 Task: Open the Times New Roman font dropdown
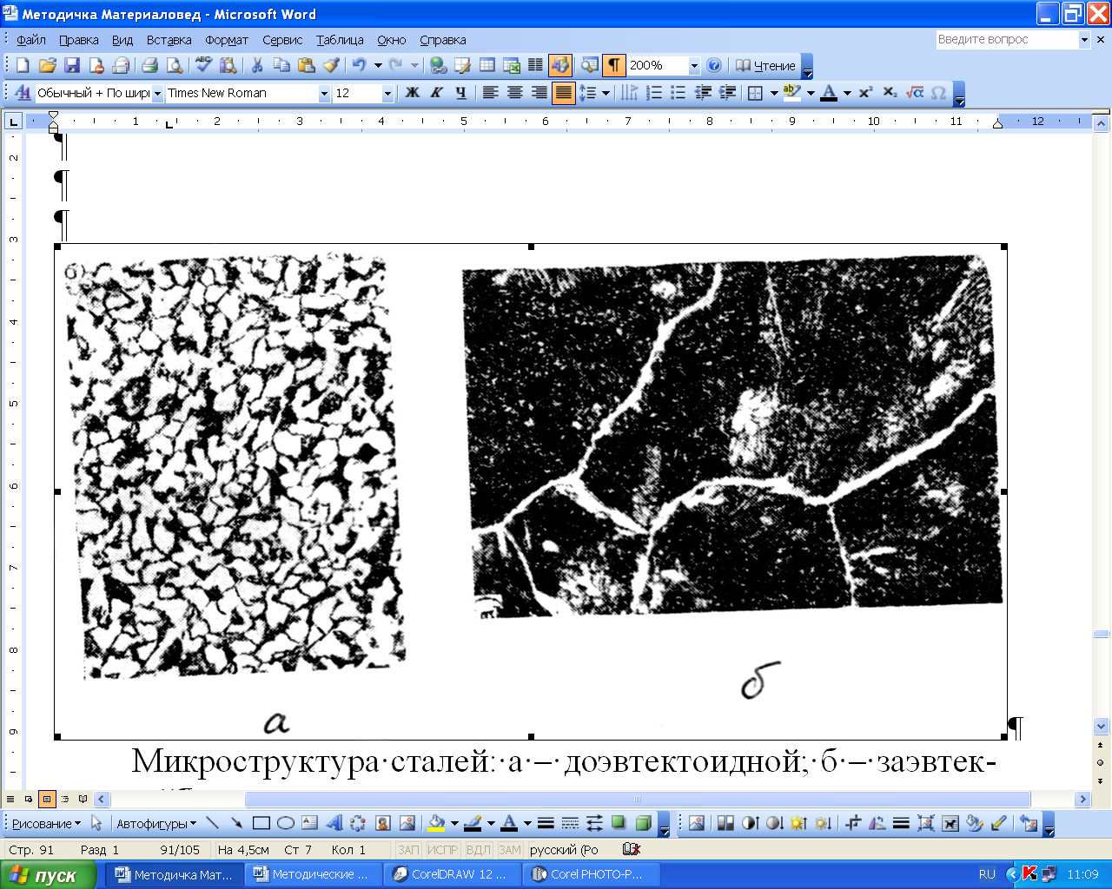(324, 94)
